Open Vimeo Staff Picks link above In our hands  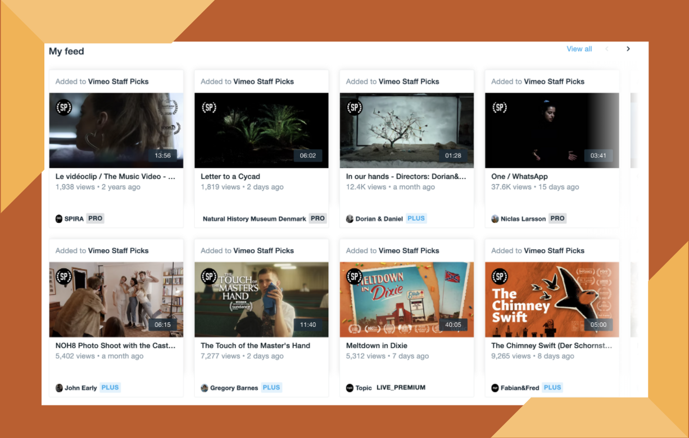pyautogui.click(x=409, y=81)
